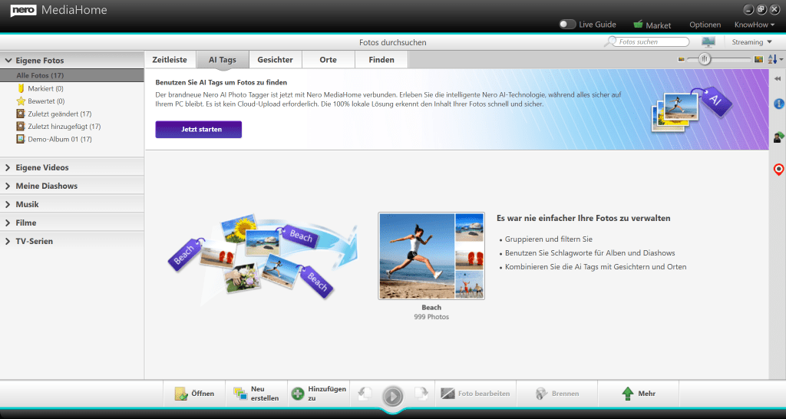
Task: Open the Streaming dropdown
Action: (752, 42)
